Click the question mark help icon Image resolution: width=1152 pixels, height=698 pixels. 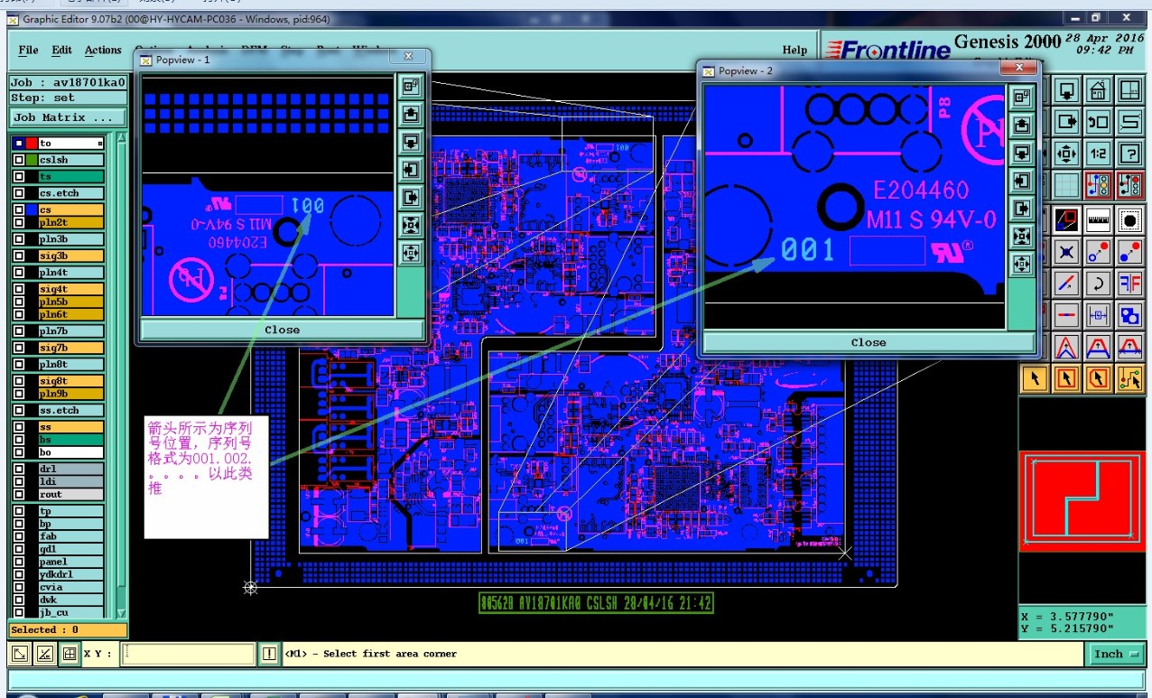click(1129, 154)
